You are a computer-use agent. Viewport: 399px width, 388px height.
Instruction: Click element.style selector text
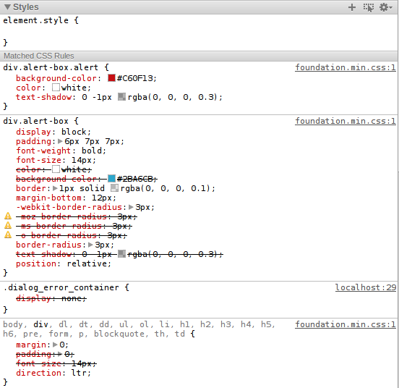35,20
